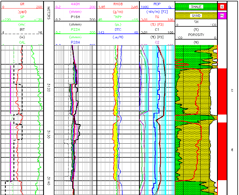
Task: Click the upper red zone bar
Action: point(222,91)
